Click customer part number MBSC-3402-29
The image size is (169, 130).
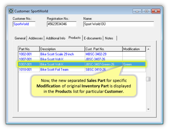[96, 54]
